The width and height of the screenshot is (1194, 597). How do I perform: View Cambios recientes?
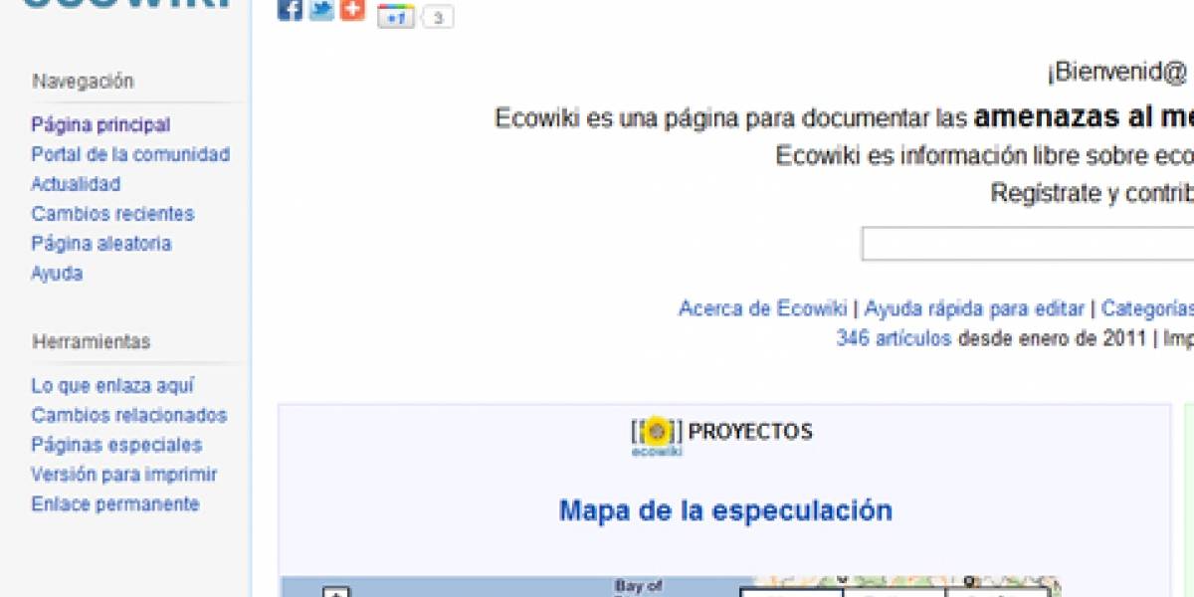pyautogui.click(x=112, y=214)
